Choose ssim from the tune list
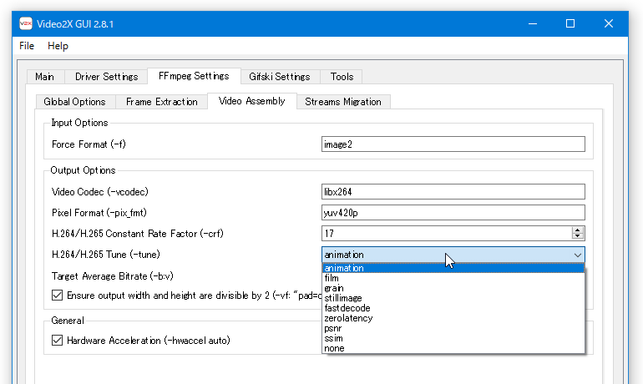Screen dimensions: 643x384 click(453, 339)
